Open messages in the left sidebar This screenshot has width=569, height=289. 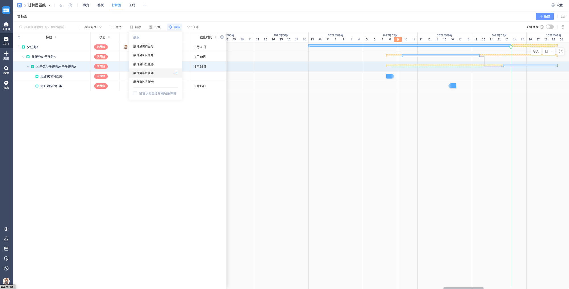[x=6, y=85]
